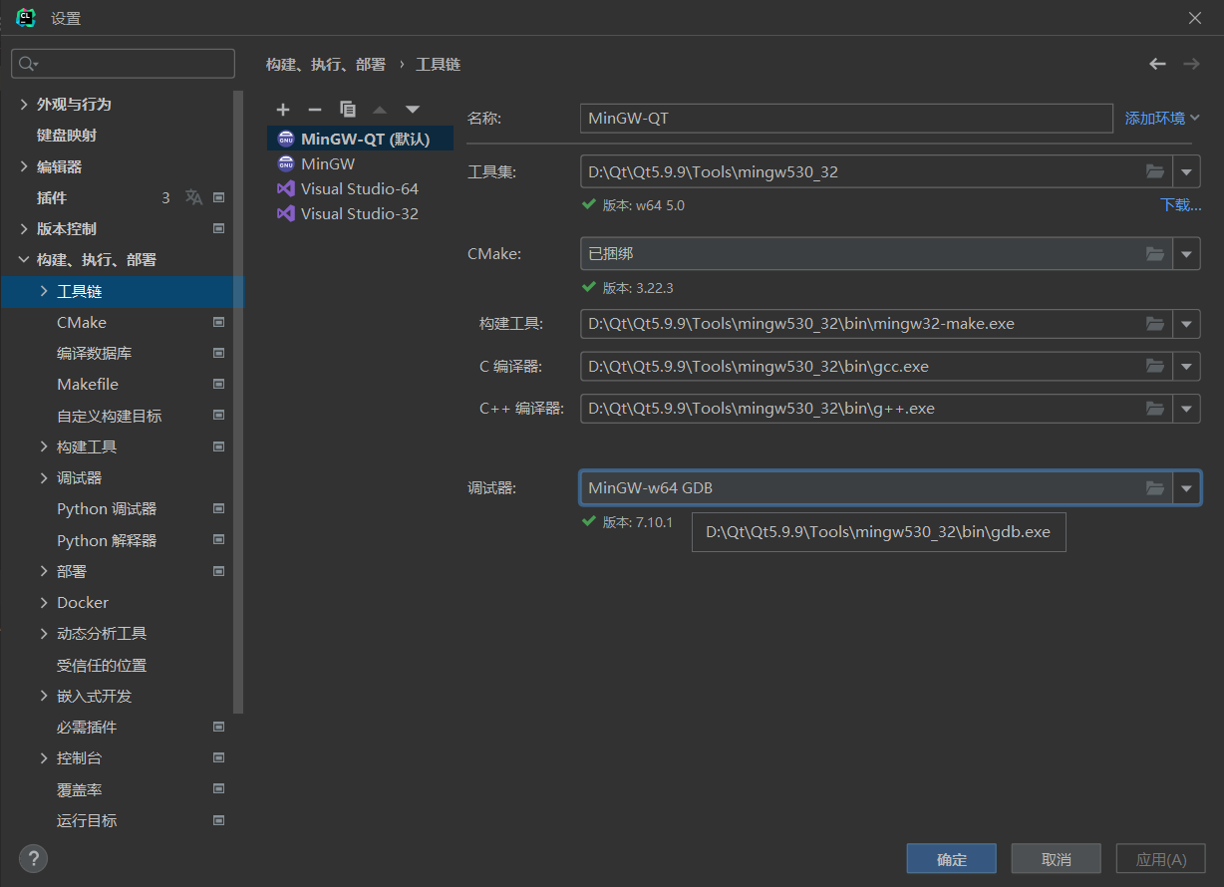Screen dimensions: 1224x887
Task: Click the 确定 button
Action: click(952, 859)
